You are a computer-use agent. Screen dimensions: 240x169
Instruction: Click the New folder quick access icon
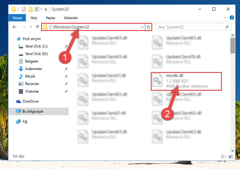click(31, 9)
